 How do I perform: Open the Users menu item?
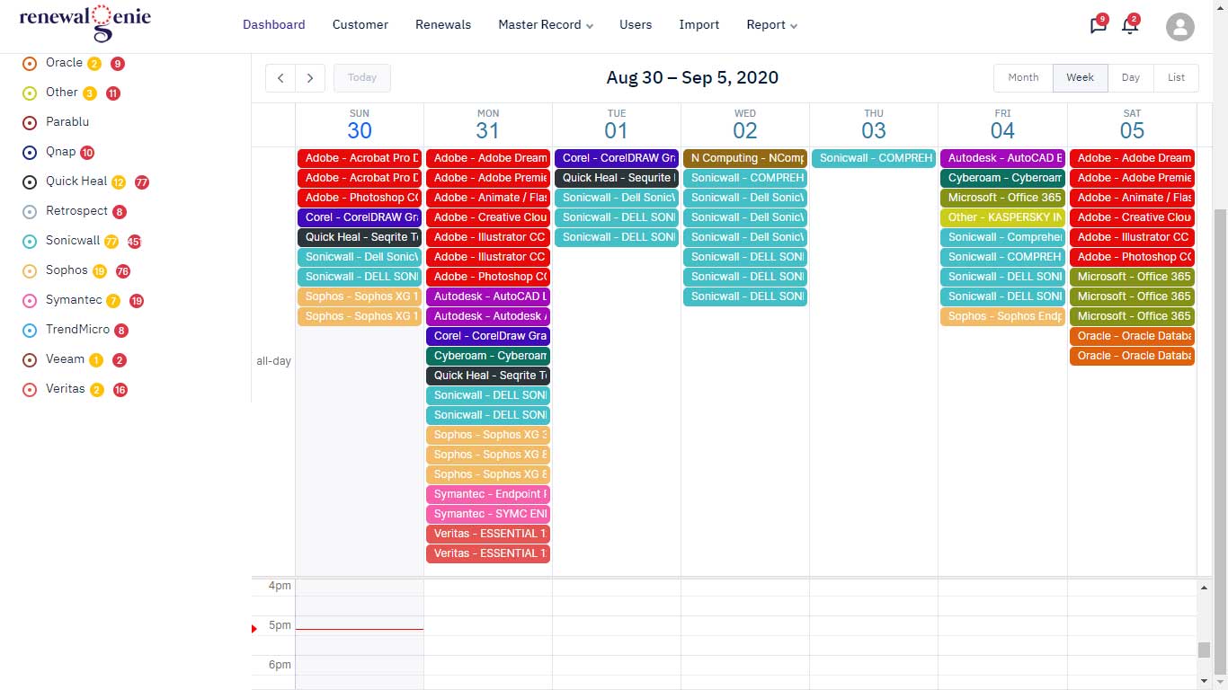[x=636, y=25]
